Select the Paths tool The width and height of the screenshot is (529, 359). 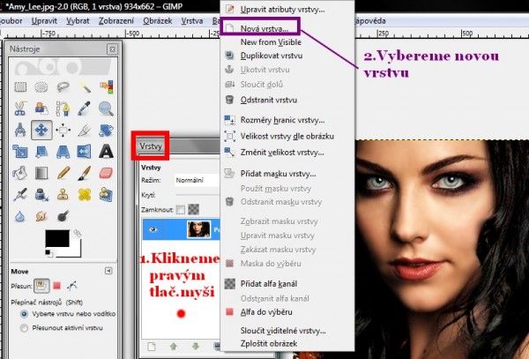[x=63, y=108]
